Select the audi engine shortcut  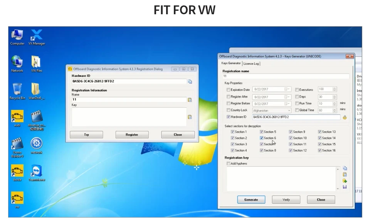pos(17,119)
